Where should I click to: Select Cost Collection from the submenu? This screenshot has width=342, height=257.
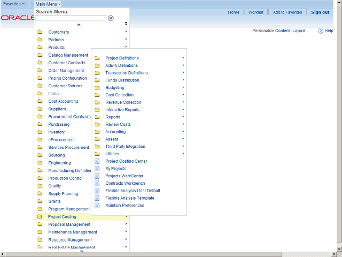point(119,95)
